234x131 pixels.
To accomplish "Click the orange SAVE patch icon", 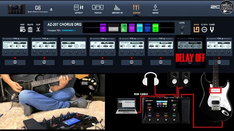I will click(x=196, y=29).
